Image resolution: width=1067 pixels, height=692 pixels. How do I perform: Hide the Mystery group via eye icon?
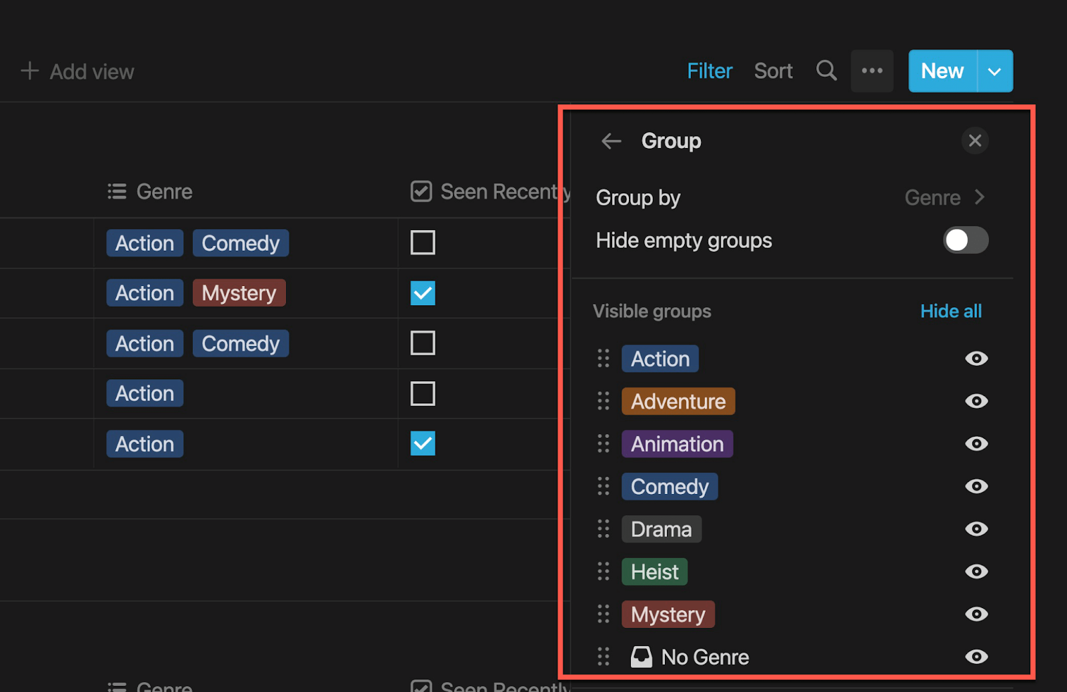click(976, 615)
